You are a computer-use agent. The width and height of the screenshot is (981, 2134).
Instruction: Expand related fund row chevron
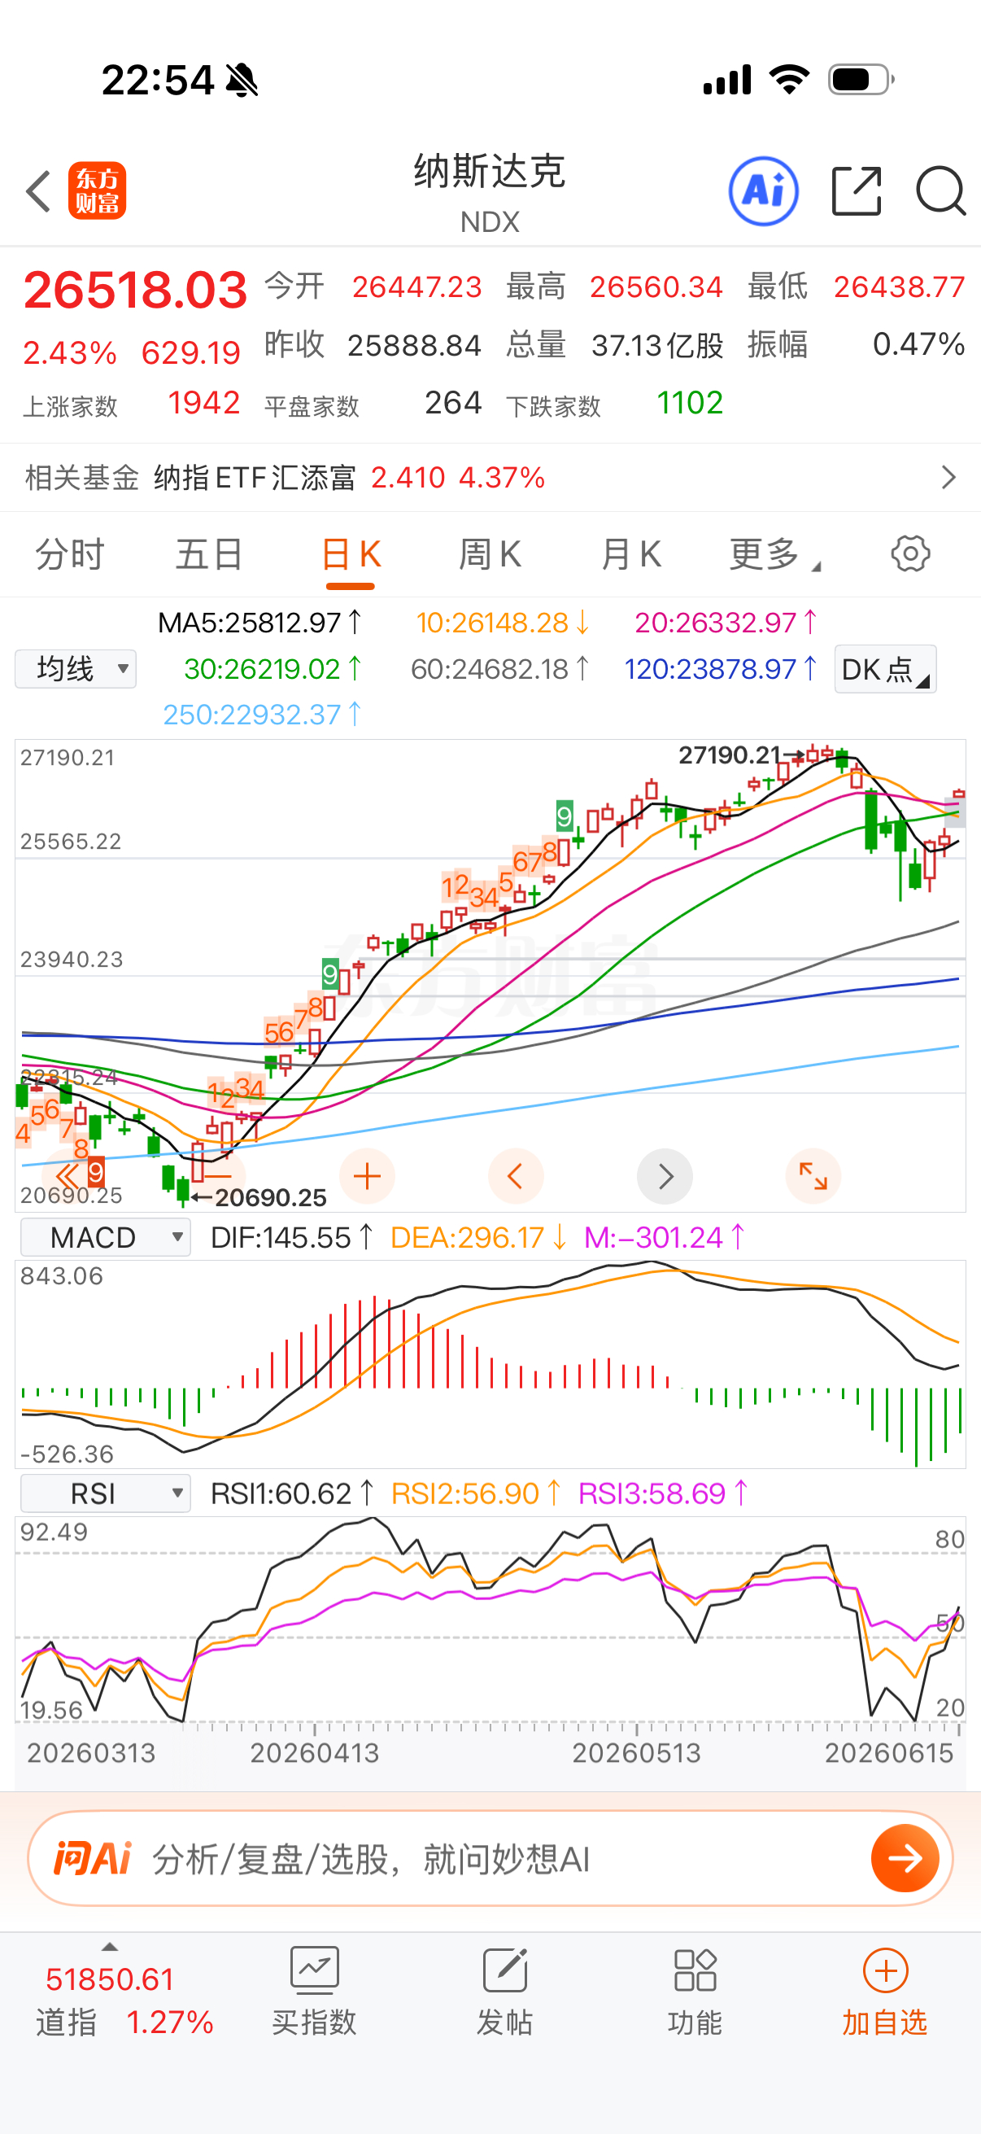coord(948,477)
